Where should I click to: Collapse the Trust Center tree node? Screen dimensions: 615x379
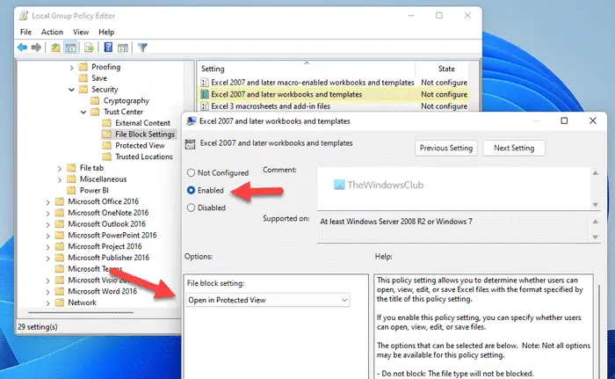point(83,112)
